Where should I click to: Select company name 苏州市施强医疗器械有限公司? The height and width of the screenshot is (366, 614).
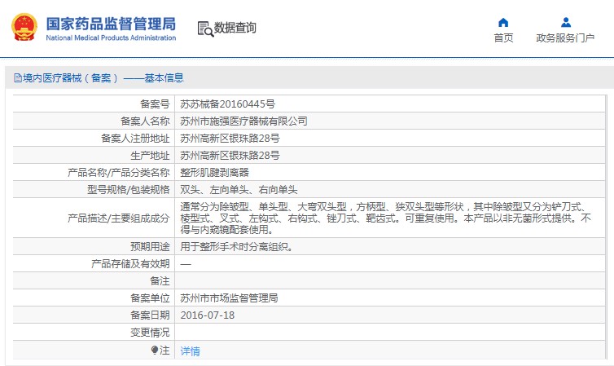point(243,121)
